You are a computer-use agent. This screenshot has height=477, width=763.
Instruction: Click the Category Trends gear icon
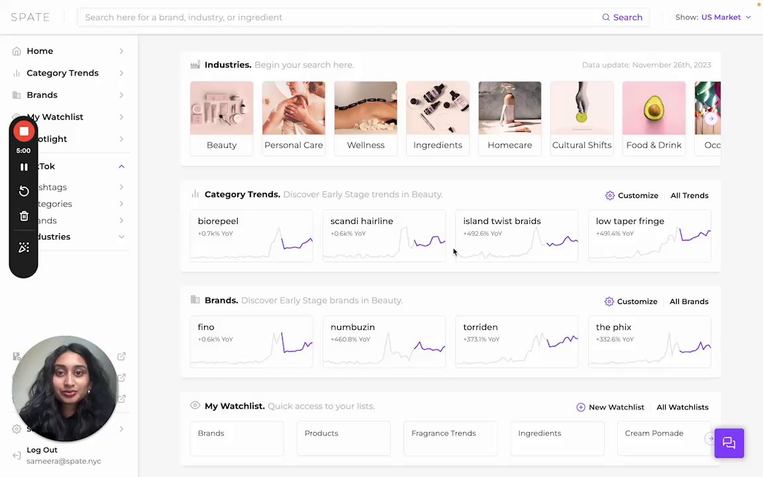point(610,195)
